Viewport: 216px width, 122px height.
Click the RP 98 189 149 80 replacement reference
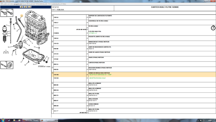[81, 30]
